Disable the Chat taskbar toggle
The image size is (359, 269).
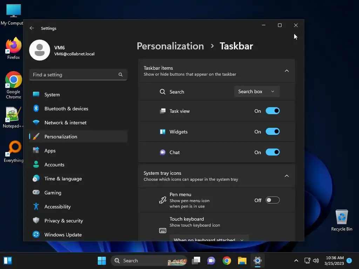(x=272, y=152)
